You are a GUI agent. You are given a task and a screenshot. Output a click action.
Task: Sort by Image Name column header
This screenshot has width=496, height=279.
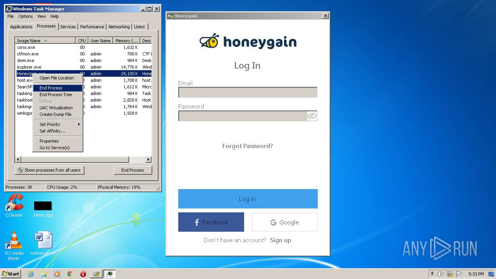pyautogui.click(x=45, y=41)
